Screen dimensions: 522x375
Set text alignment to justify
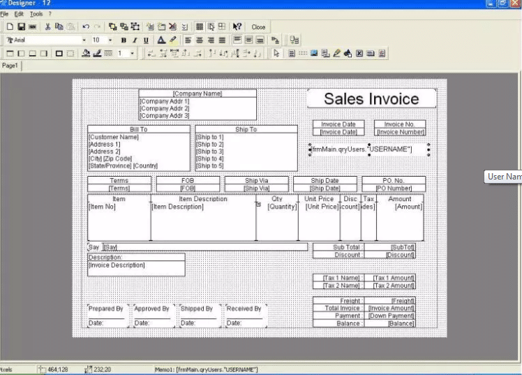click(222, 40)
